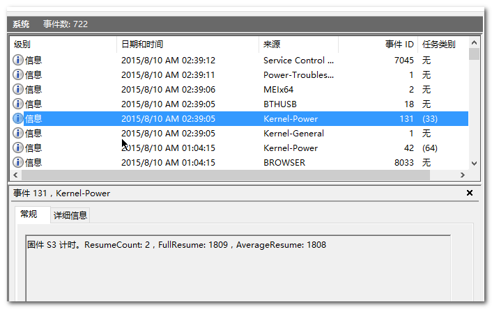Click horizontal scrollbar left arrow
The image size is (492, 309).
coord(15,175)
